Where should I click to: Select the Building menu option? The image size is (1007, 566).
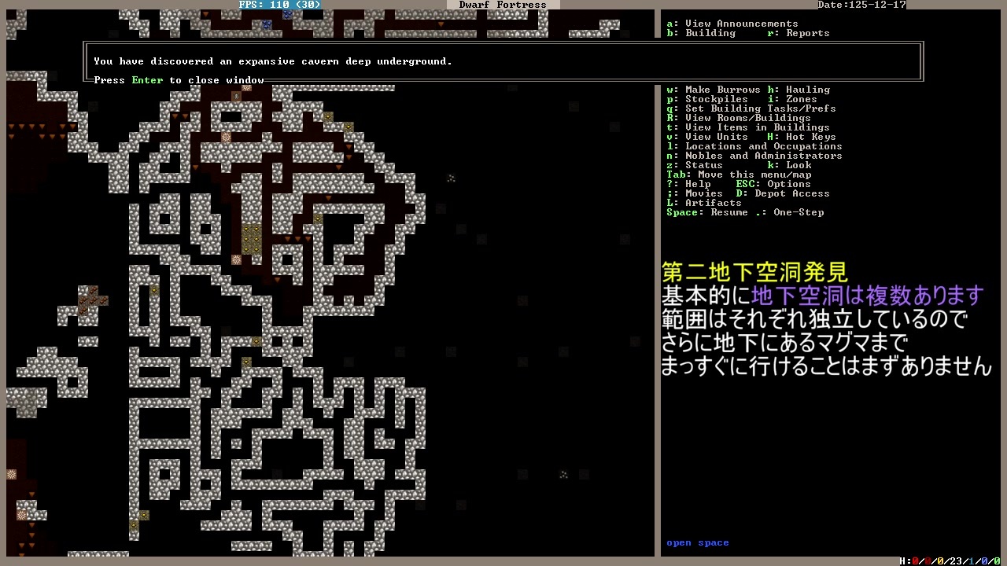pyautogui.click(x=701, y=33)
